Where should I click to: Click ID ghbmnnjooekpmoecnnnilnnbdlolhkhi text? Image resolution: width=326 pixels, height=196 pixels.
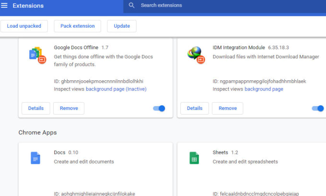99,81
